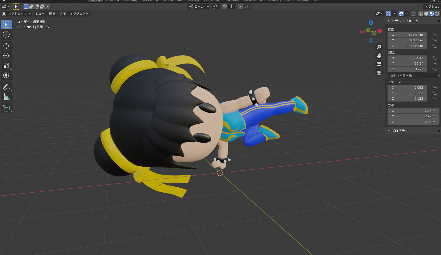Click the zoom magnifier viewport button

click(x=379, y=47)
